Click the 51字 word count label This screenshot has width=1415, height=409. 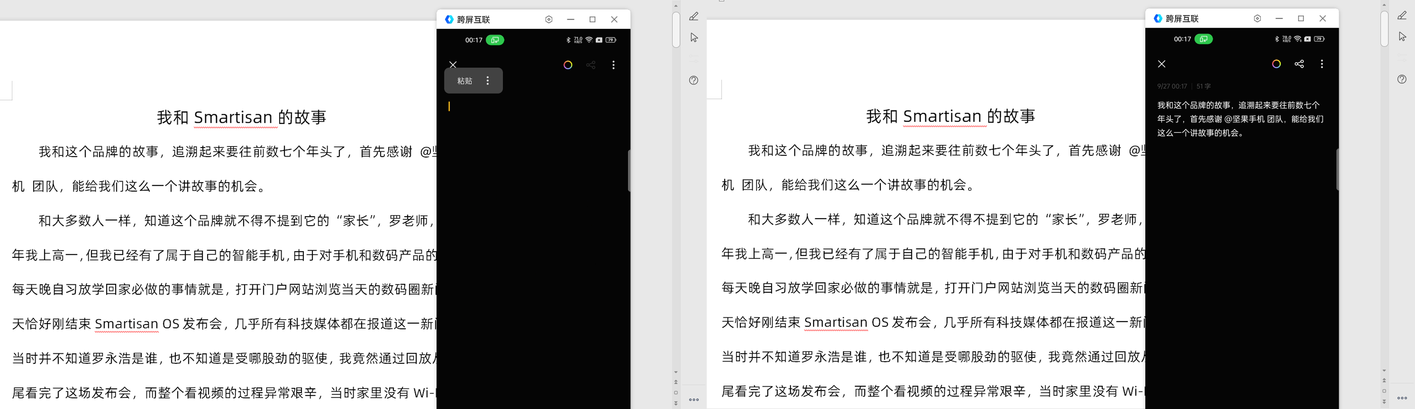tap(1204, 86)
